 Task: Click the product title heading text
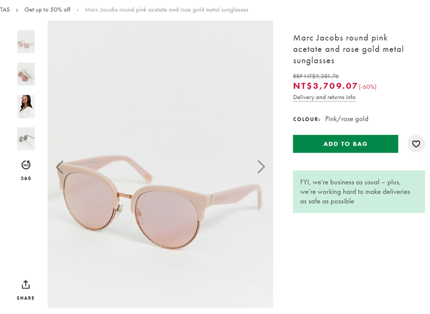pos(348,49)
